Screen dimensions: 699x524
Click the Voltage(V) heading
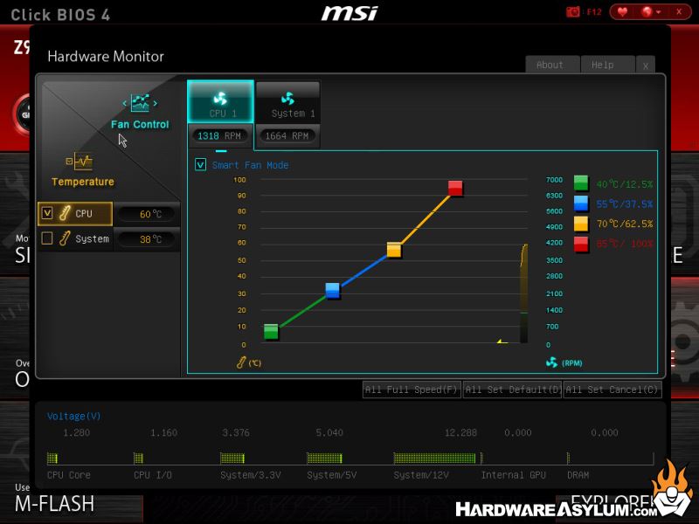(74, 417)
